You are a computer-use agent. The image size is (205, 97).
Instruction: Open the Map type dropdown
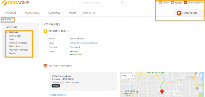(x=128, y=76)
